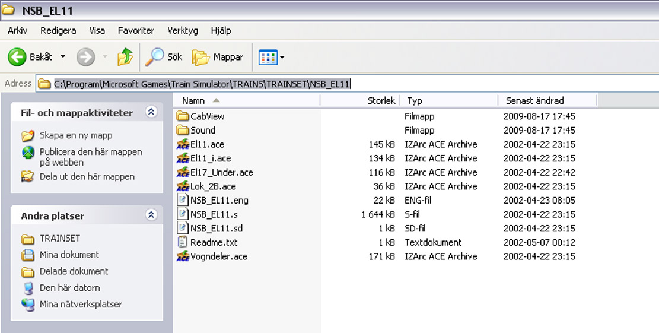Click the TRAINSET folder icon in sidebar
Viewport: 659px width, 333px height.
[28, 239]
